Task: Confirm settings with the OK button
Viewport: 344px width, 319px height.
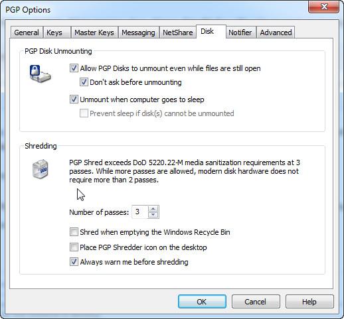Action: pos(202,302)
